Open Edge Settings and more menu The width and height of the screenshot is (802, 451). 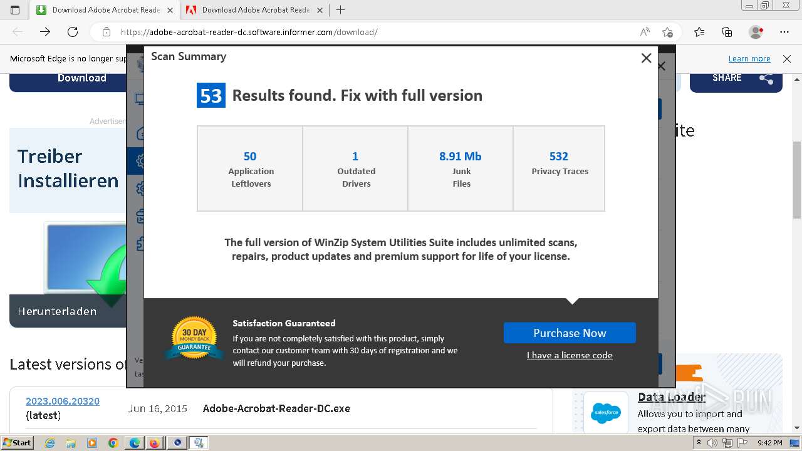(x=784, y=32)
